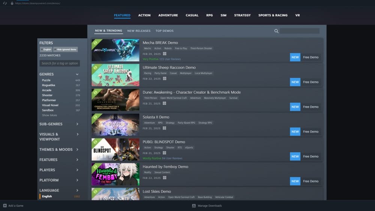
Task: Click Show More under Genres
Action: point(49,115)
